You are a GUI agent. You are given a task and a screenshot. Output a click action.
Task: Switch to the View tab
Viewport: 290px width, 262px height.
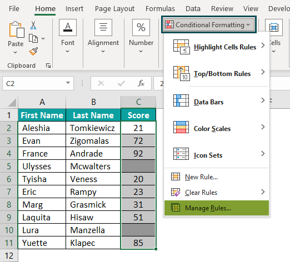tap(251, 8)
